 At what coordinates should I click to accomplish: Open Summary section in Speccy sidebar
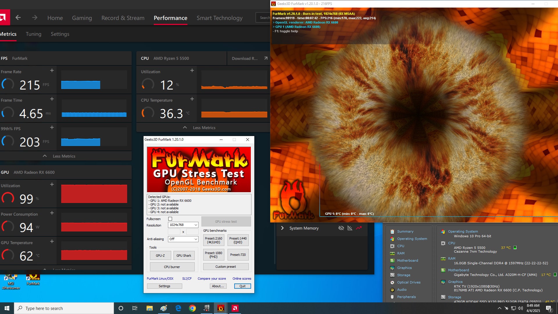pyautogui.click(x=405, y=231)
